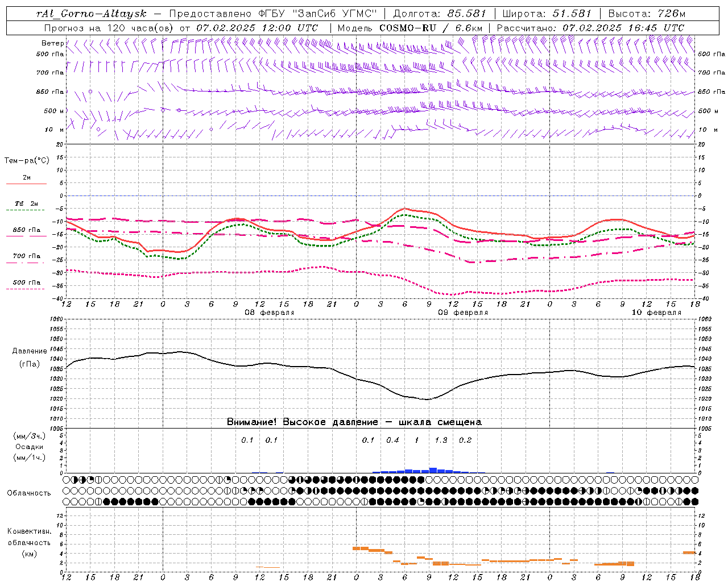Click the 0.2 precipitation amount value

click(x=465, y=440)
